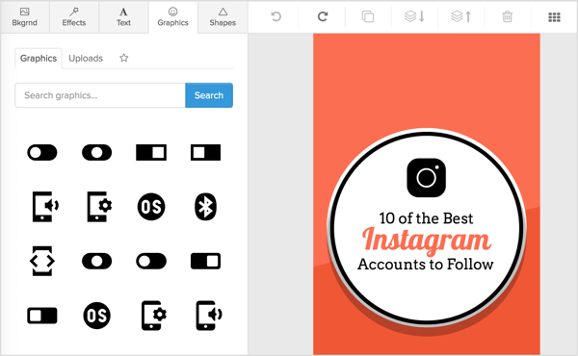
Task: Switch to the Uploads sub-tab
Action: tap(86, 58)
